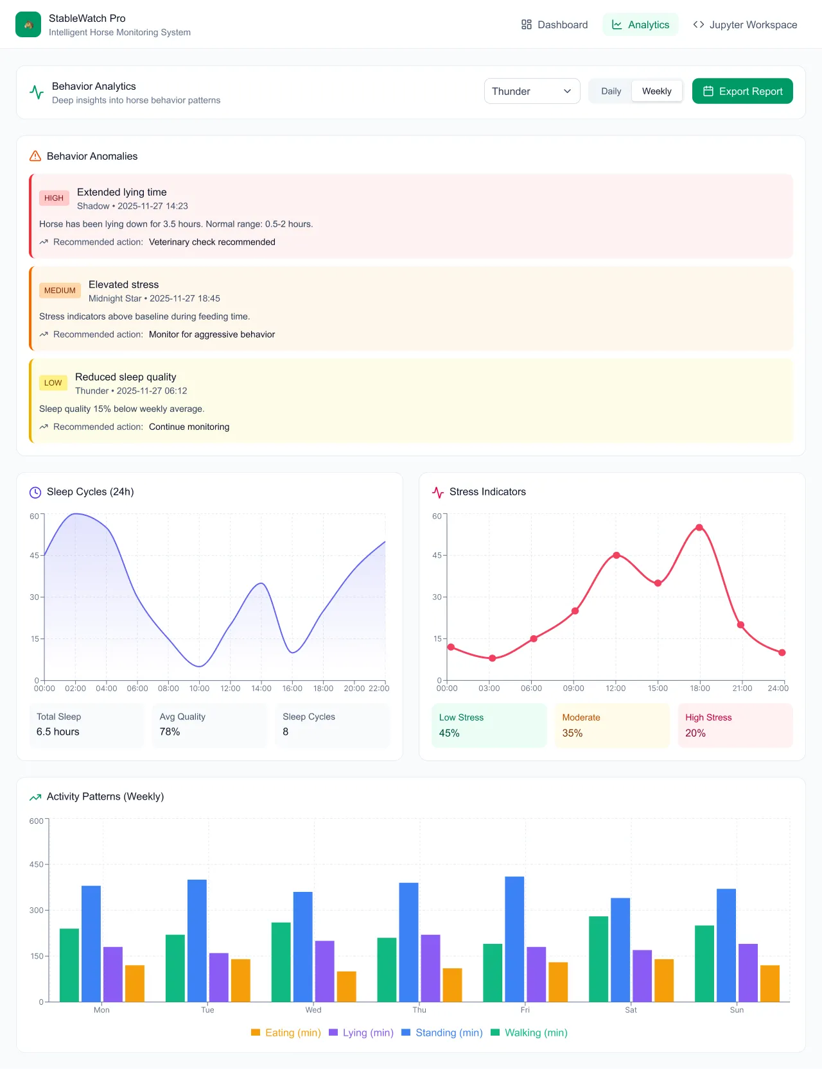Toggle Eating (min) legend series

pos(286,1032)
